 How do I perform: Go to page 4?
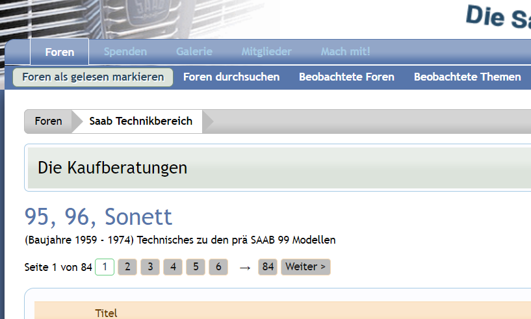click(x=173, y=267)
